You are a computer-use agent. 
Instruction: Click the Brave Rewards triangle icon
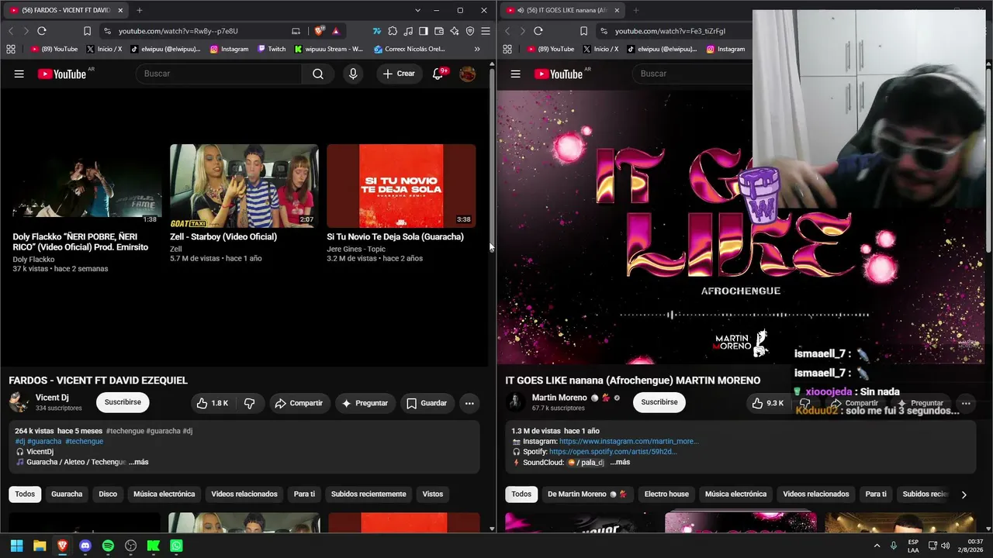coord(335,31)
